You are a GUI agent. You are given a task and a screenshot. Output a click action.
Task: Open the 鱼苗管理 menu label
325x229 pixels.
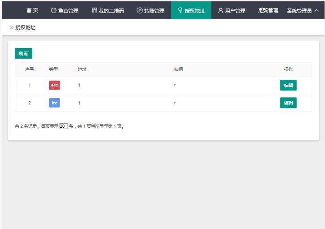(x=68, y=11)
